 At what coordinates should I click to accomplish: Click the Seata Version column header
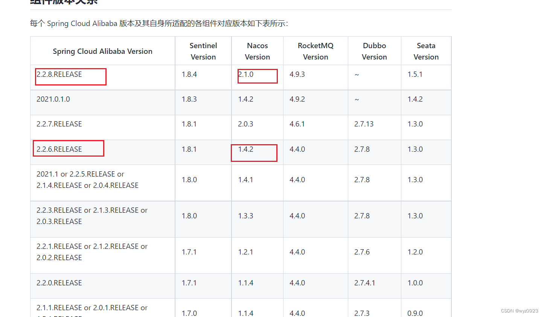point(426,51)
